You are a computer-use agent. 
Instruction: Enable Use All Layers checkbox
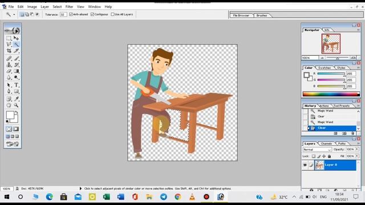click(113, 14)
